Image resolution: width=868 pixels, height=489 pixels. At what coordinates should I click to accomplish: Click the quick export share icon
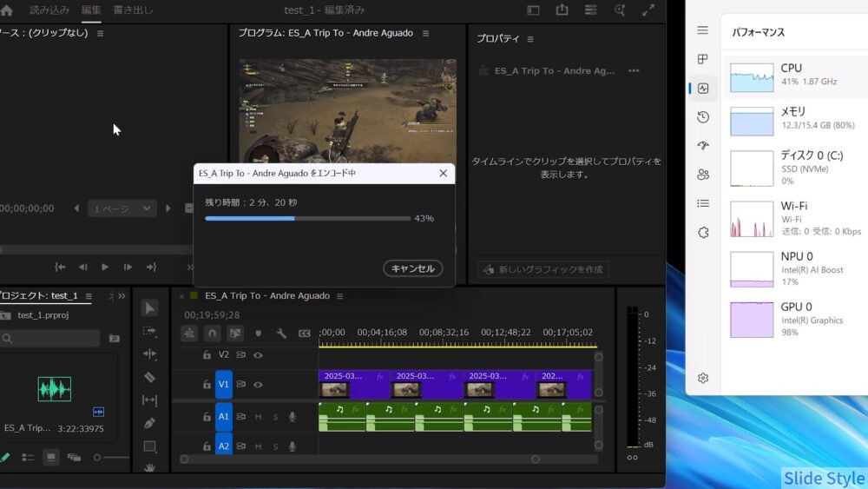[562, 10]
